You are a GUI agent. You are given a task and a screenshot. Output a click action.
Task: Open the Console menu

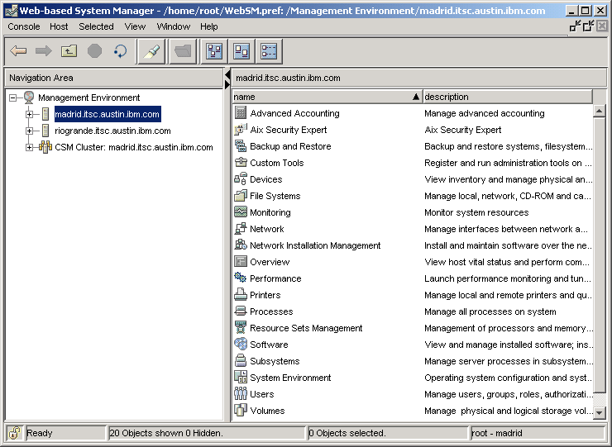click(24, 26)
